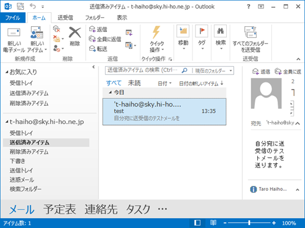Switch to the 送受信 tab

(65, 17)
